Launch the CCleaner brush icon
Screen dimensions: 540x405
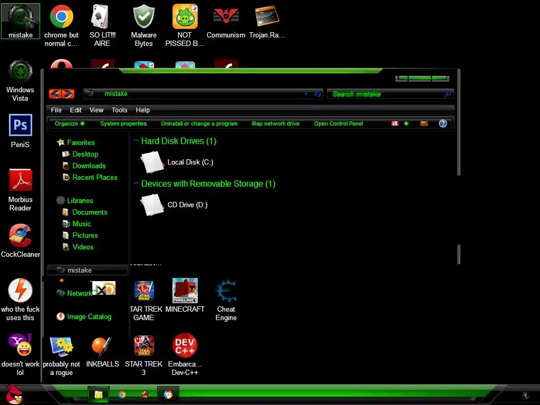click(x=21, y=240)
